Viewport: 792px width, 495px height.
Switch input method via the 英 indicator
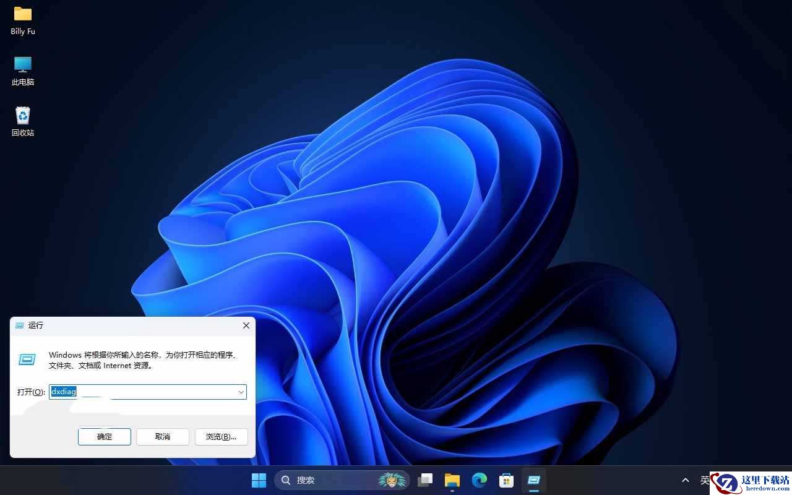pyautogui.click(x=705, y=480)
